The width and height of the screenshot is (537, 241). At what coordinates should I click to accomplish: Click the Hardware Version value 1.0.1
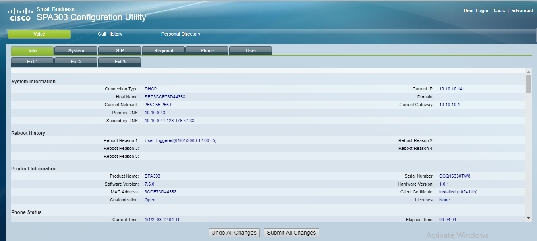pyautogui.click(x=444, y=184)
